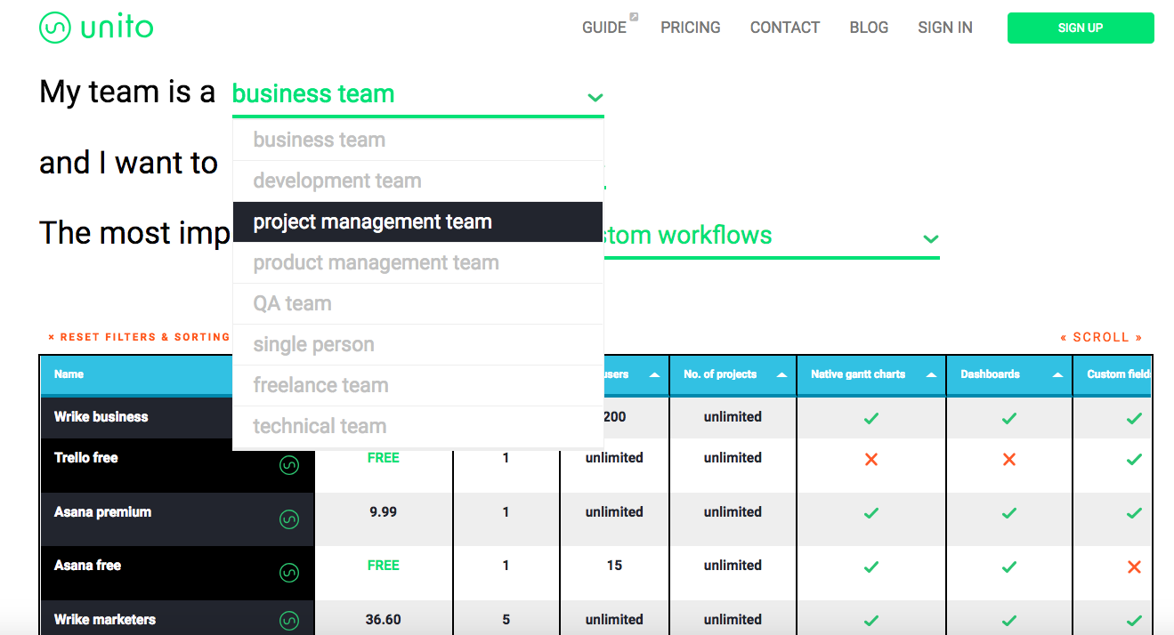
Task: Click gantt charts checkmark for Asana premium
Action: tap(871, 513)
